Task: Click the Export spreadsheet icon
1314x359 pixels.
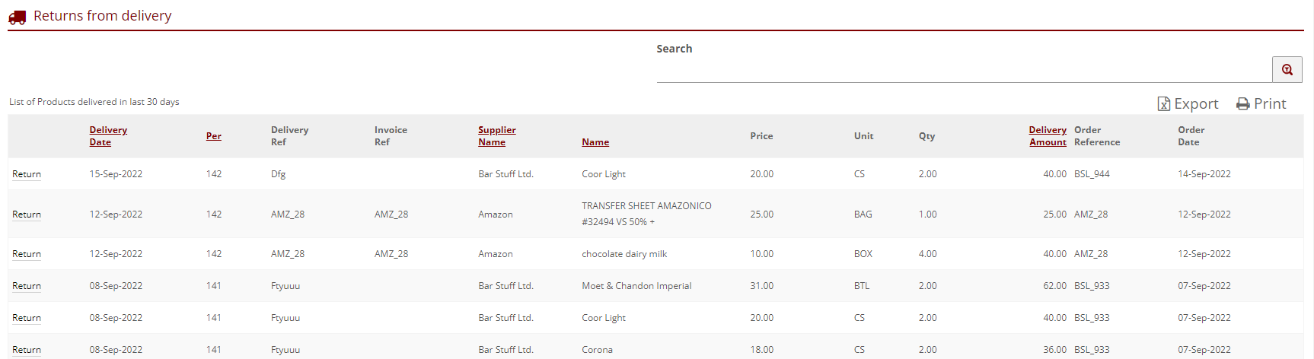Action: click(1163, 103)
